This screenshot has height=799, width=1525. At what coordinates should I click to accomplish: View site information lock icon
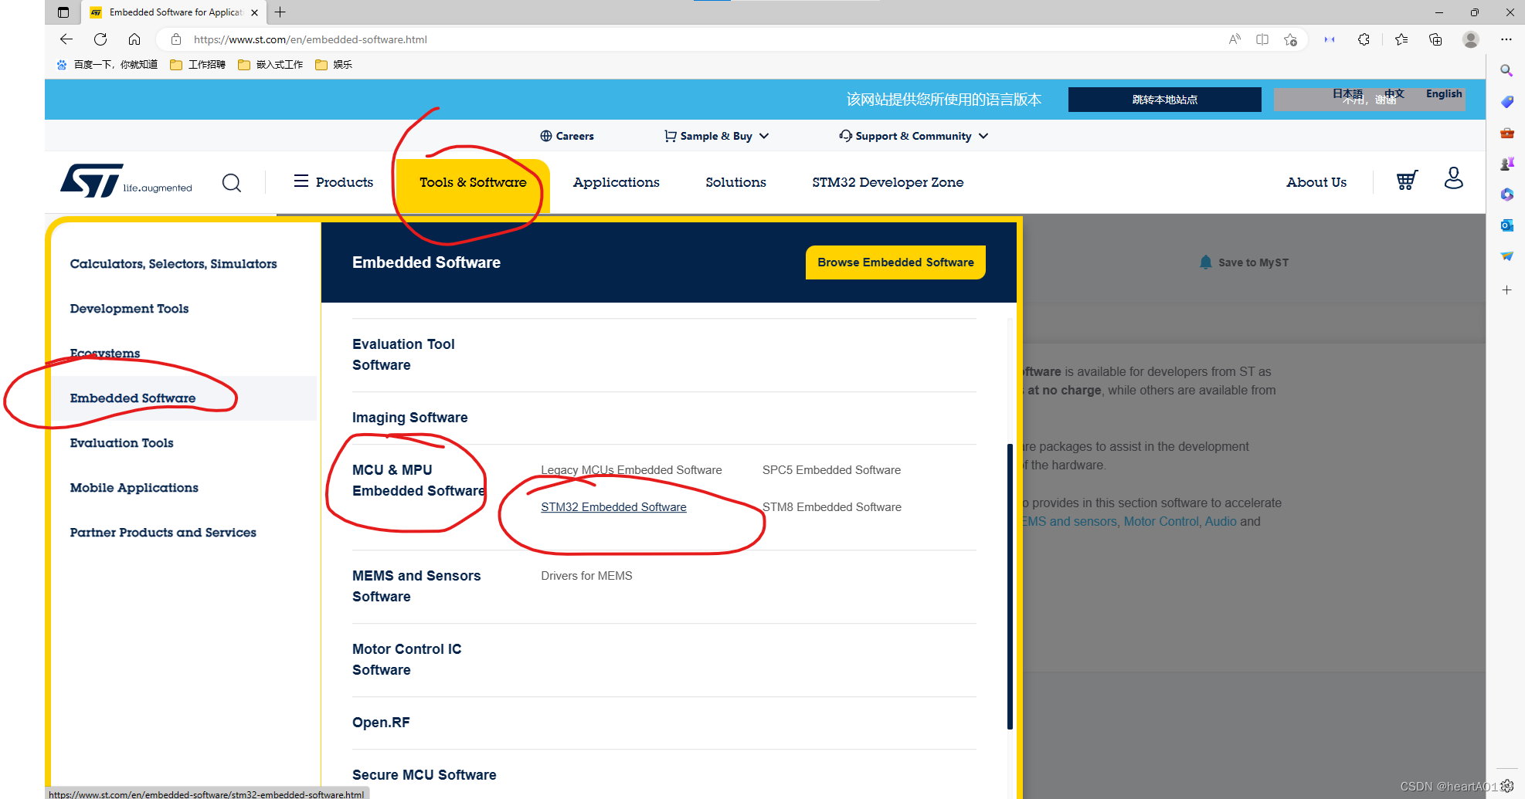tap(176, 39)
